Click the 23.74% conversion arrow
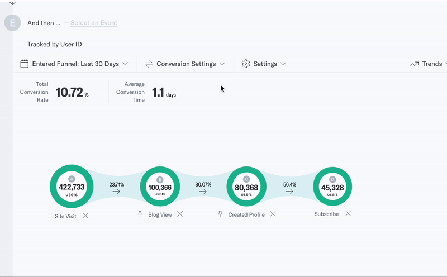 [x=116, y=192]
